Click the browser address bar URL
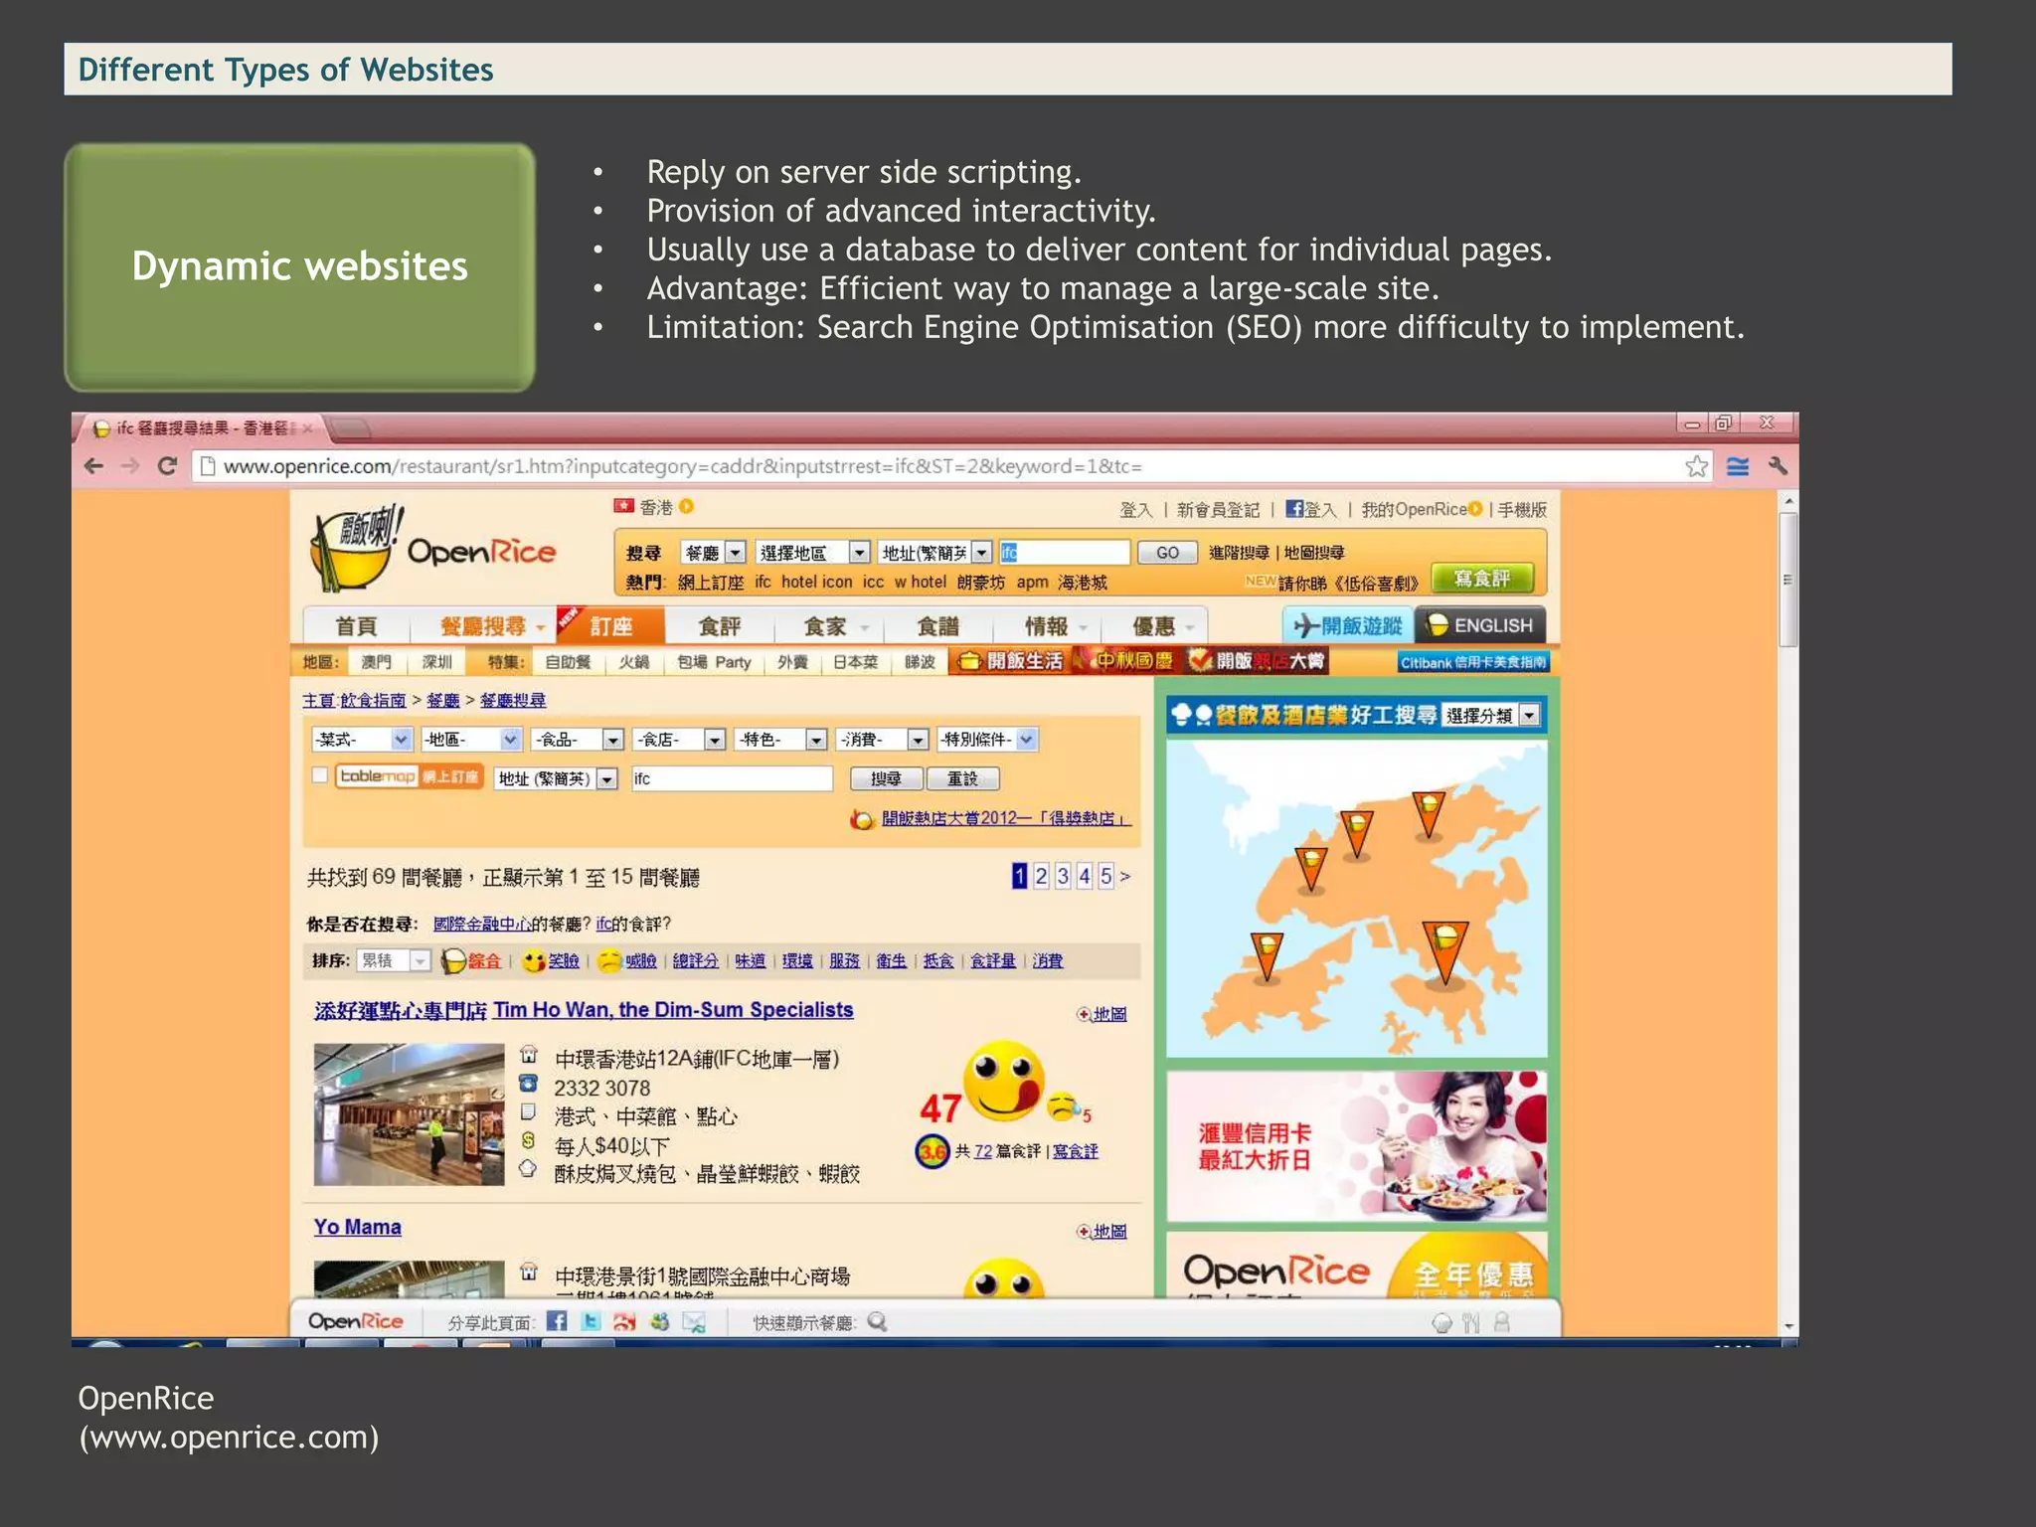Screen dimensions: 2036x1527 (682, 466)
